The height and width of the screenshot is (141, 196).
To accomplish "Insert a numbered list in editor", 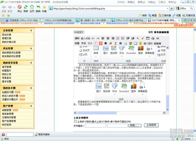I will click(118, 38).
